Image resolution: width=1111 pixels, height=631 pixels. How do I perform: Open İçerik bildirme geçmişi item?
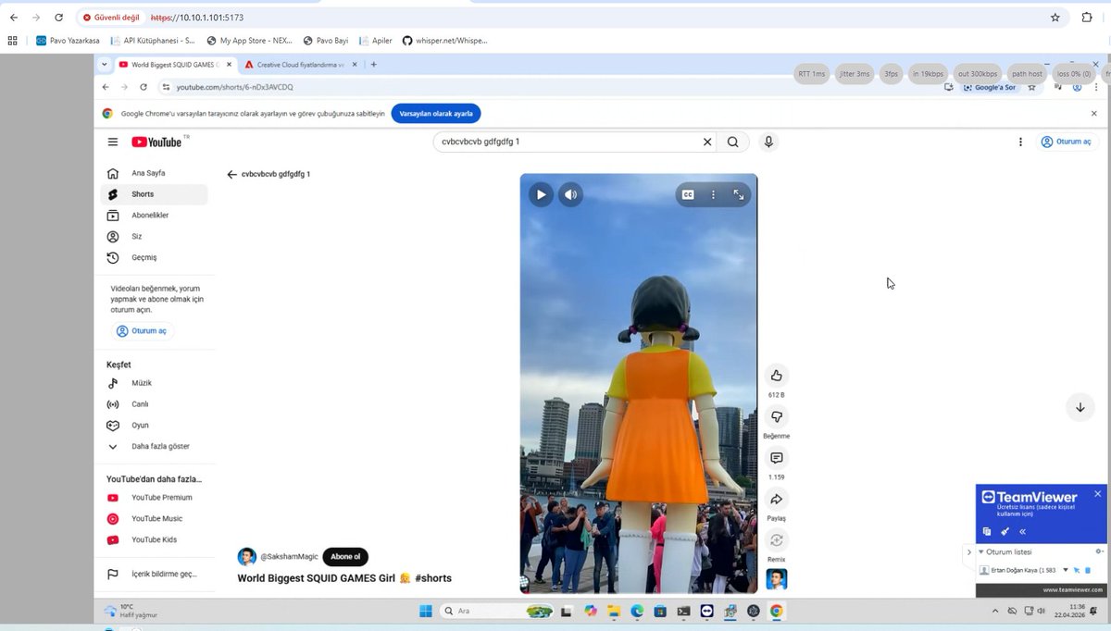(154, 574)
